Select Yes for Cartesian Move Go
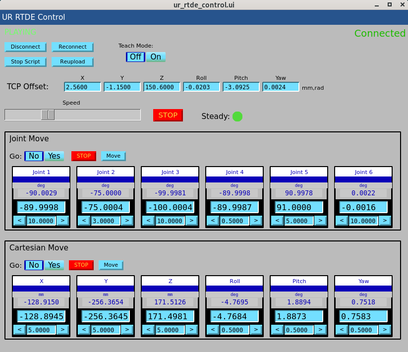408x352 pixels. click(x=54, y=265)
